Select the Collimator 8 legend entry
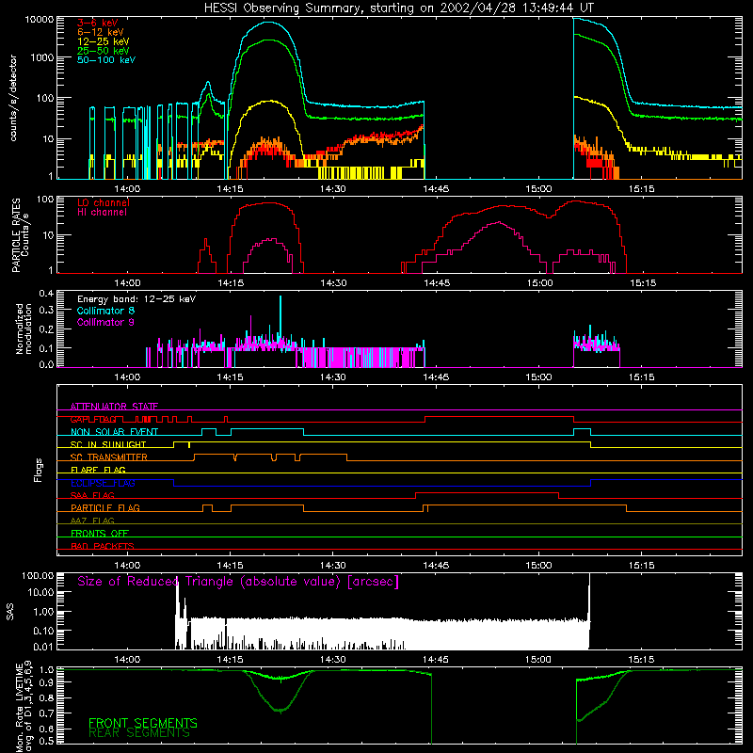Image resolution: width=753 pixels, height=753 pixels. (x=105, y=311)
